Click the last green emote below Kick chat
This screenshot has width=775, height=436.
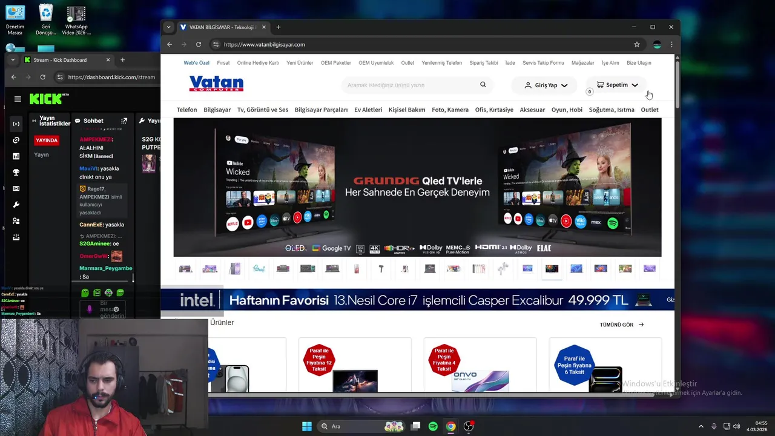(x=120, y=292)
